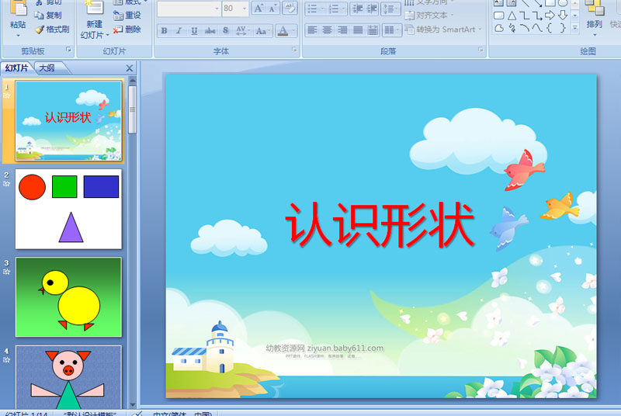
Task: Select the right arrow shape in gallery
Action: coord(550,16)
